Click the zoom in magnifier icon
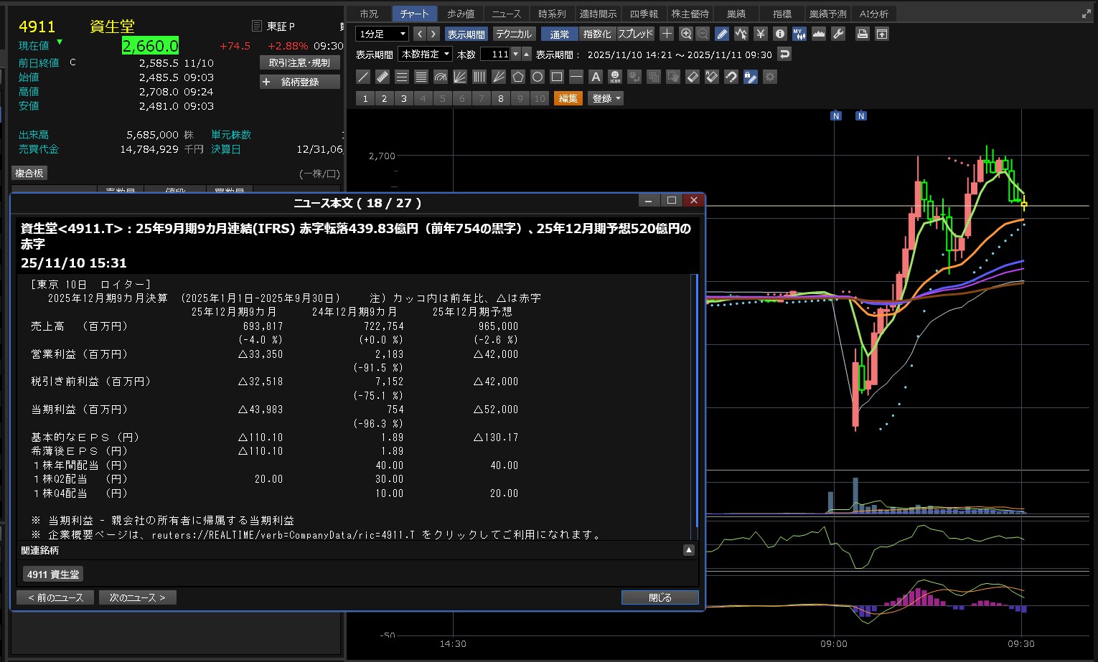This screenshot has height=662, width=1098. click(x=685, y=34)
